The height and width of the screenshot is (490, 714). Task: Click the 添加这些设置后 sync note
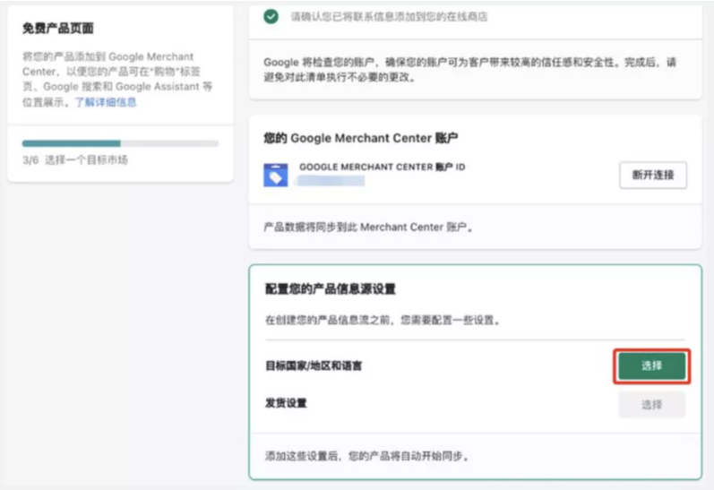[x=367, y=456]
